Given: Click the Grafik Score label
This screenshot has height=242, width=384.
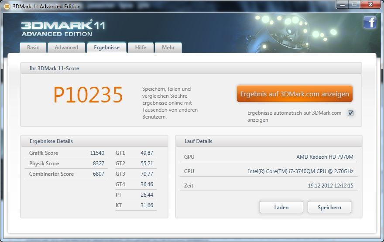Looking at the screenshot, I should (x=44, y=153).
